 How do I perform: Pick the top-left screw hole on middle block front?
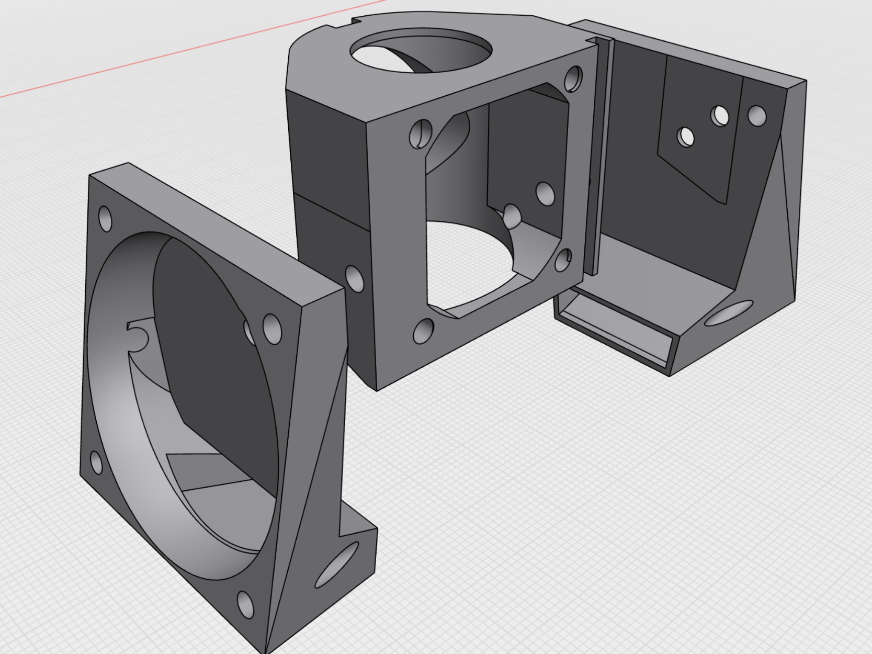[x=421, y=134]
